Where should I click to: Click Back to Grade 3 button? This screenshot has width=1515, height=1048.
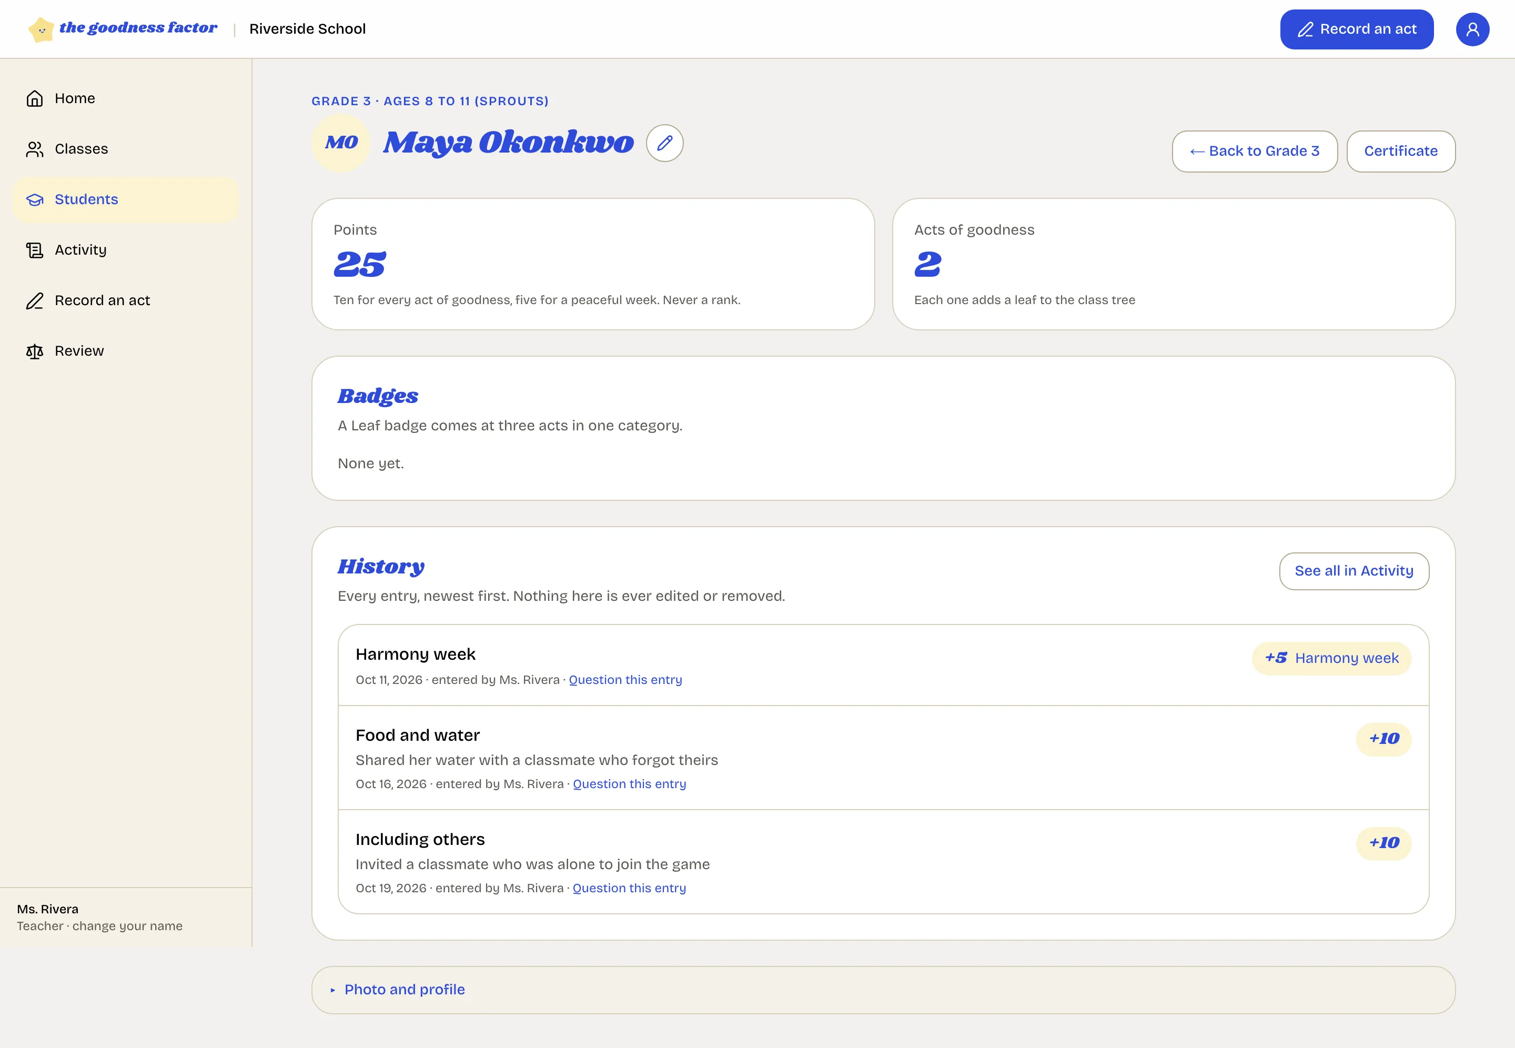pos(1255,152)
